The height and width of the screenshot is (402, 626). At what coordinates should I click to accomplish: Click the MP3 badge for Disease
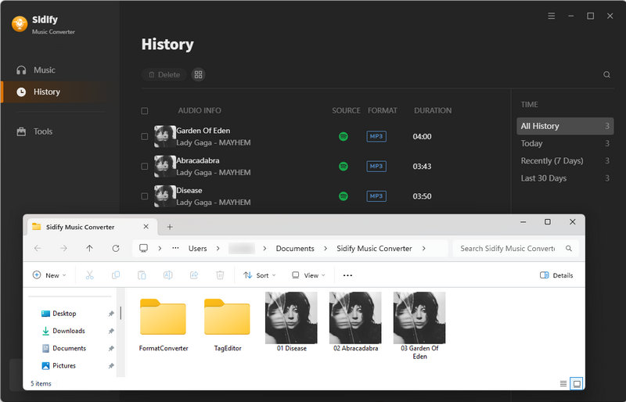pyautogui.click(x=376, y=196)
